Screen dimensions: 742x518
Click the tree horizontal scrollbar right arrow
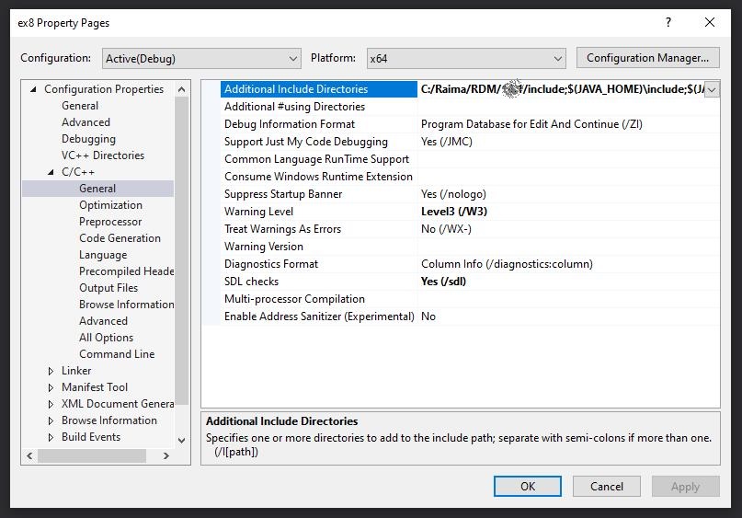coord(167,455)
